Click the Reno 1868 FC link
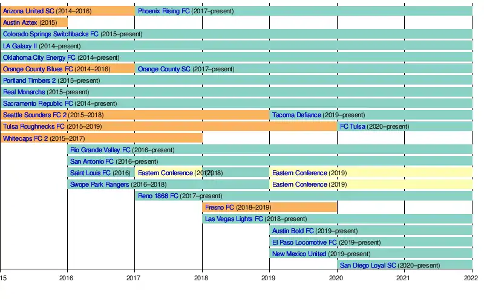484x299 pixels. pyautogui.click(x=158, y=196)
